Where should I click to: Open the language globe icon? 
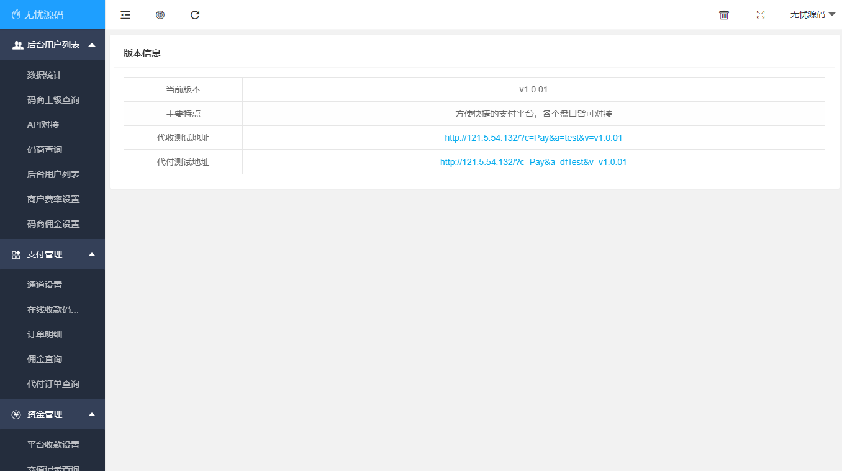pos(160,14)
